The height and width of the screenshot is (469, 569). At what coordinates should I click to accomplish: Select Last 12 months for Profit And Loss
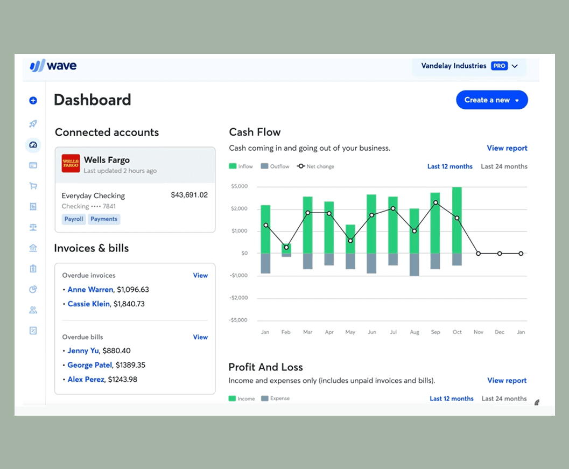[452, 398]
